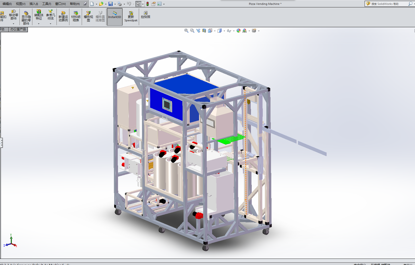Click the 移动零部件 Move Component tool
Viewport: 415px width, 265px height.
pos(14,15)
